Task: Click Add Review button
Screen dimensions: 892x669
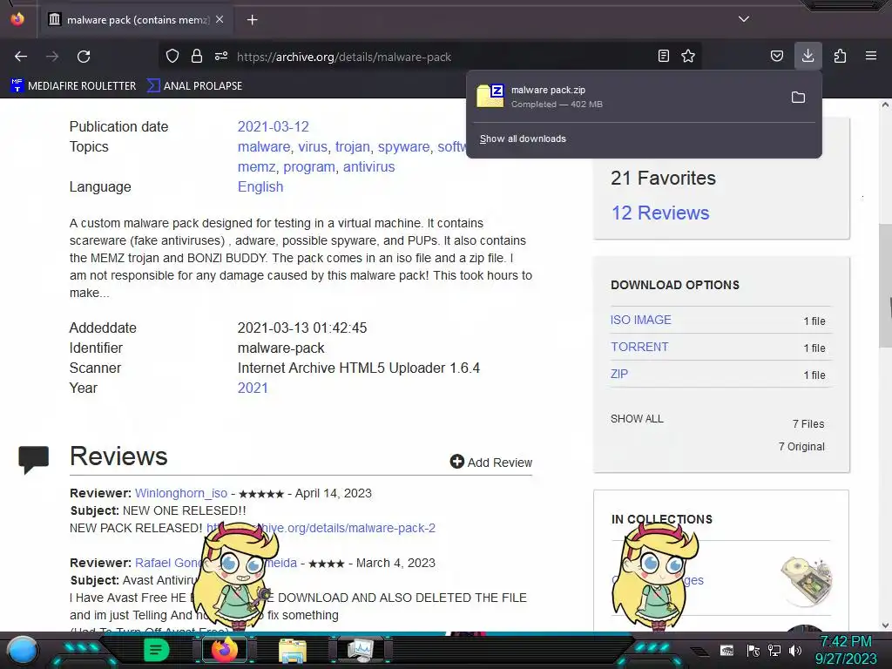Action: click(x=491, y=462)
